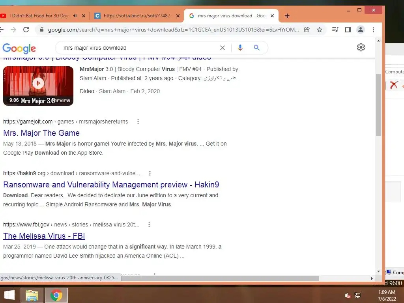Viewport: 404px width, 303px height.
Task: Close the YouTube 'I Didn't Eat Food' tab
Action: 84,16
